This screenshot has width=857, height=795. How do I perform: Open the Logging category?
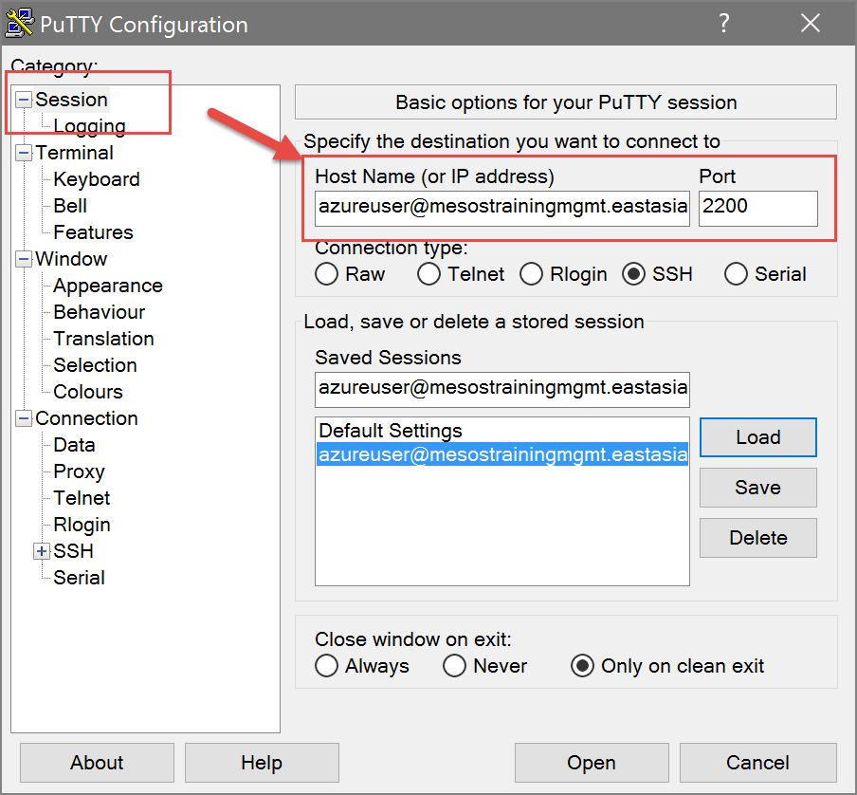pos(90,126)
